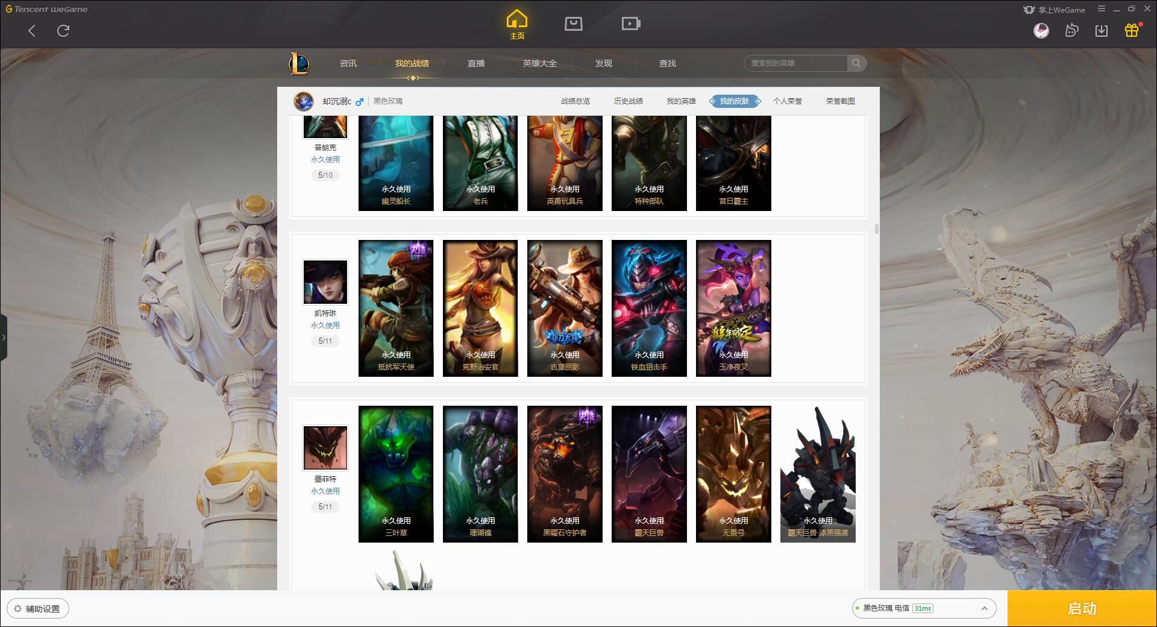Expand the 黑色玫瑰 电信 server dropdown
The width and height of the screenshot is (1157, 627).
(924, 608)
